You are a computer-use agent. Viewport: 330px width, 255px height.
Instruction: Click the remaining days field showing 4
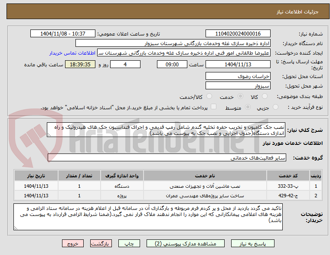click(x=125, y=64)
